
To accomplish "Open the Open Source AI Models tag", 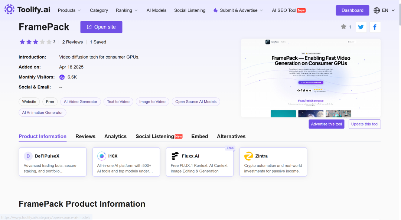I will (196, 101).
